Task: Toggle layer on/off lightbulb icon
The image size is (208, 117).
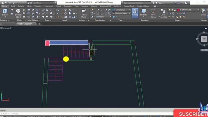Action: click(169, 10)
